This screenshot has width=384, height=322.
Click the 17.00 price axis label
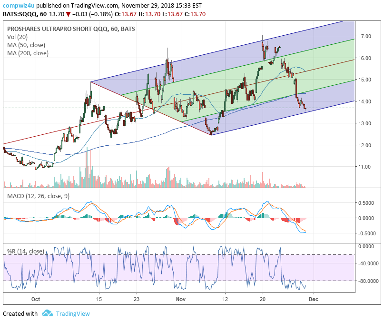pos(365,36)
